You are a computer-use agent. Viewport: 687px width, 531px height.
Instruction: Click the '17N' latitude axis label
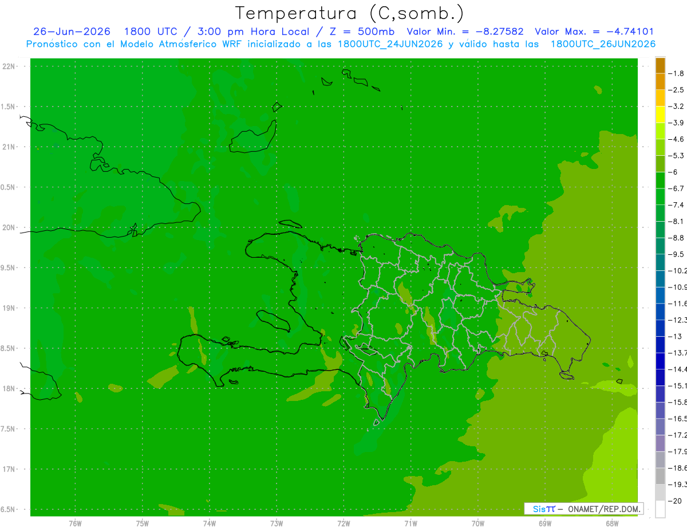click(9, 469)
